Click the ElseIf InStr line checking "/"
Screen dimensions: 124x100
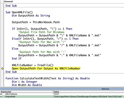coord(45,39)
